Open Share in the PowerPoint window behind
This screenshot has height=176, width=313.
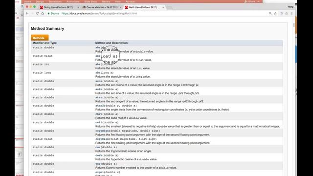[x=249, y=1]
